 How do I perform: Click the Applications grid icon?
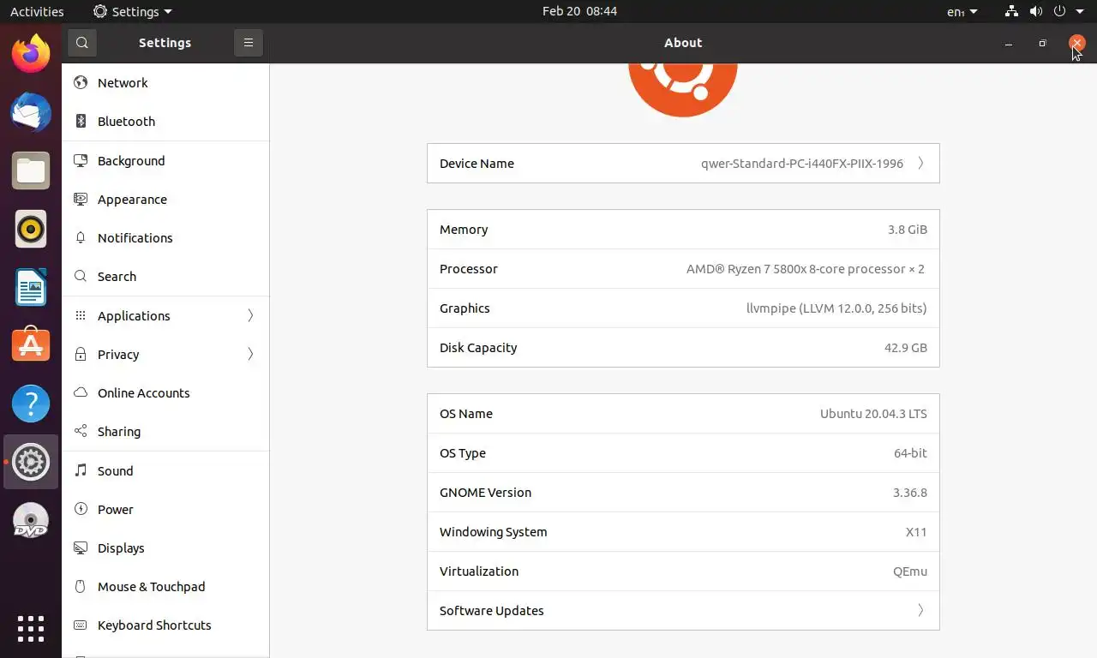coord(81,316)
